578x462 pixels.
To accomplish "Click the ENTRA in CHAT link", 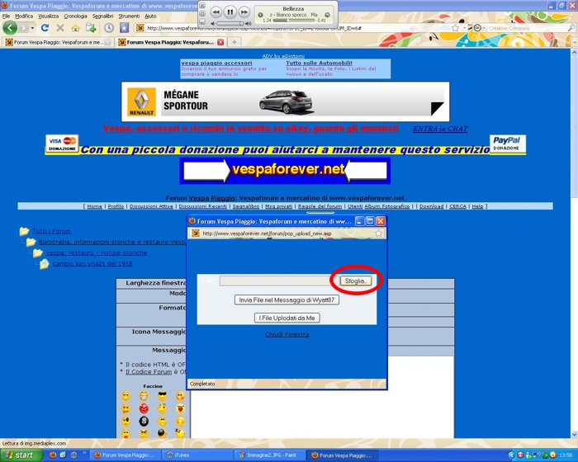I will (440, 129).
